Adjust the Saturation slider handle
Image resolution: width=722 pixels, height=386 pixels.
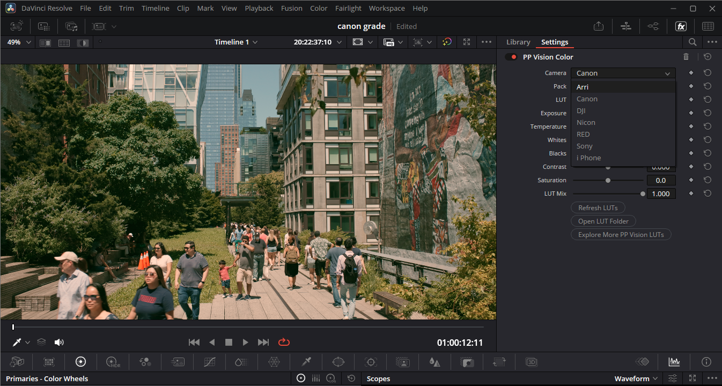pyautogui.click(x=608, y=180)
